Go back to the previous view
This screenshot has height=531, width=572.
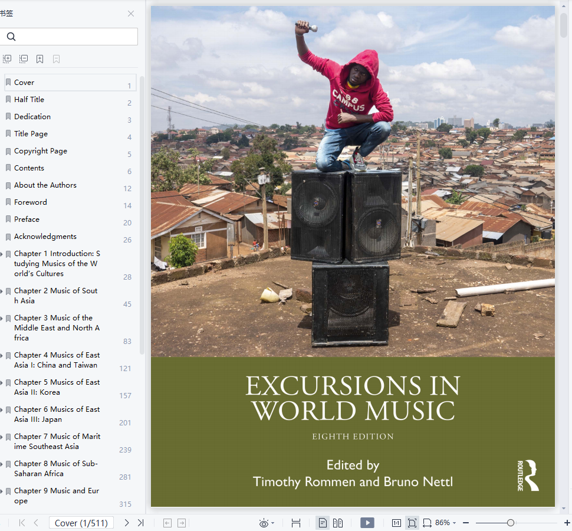point(167,523)
